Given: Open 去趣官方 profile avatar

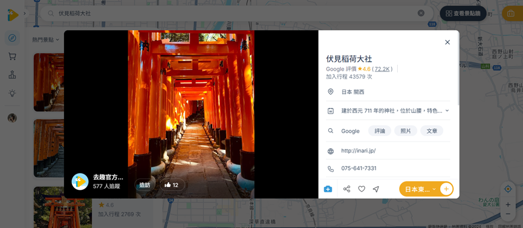Looking at the screenshot, I should coord(80,181).
